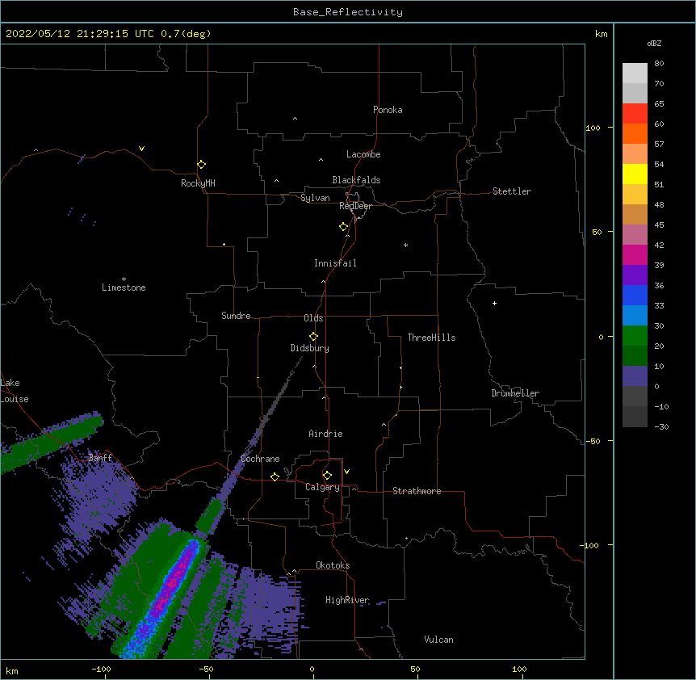This screenshot has width=696, height=680.
Task: Select the Stettler map label
Action: point(512,191)
